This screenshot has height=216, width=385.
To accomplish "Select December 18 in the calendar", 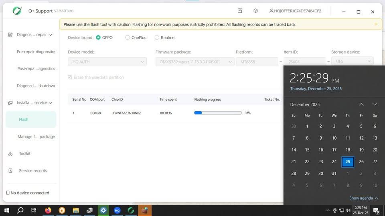I will [348, 150].
